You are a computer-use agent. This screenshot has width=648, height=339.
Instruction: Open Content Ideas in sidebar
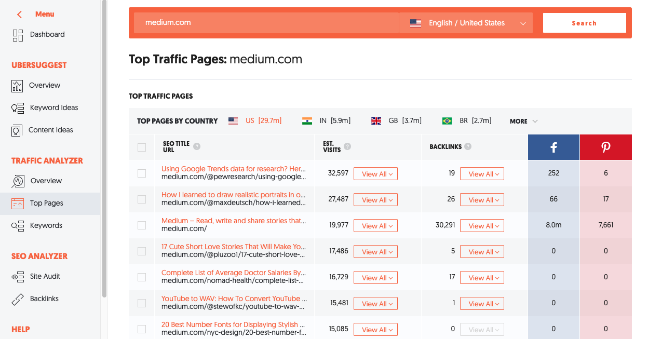pyautogui.click(x=51, y=130)
